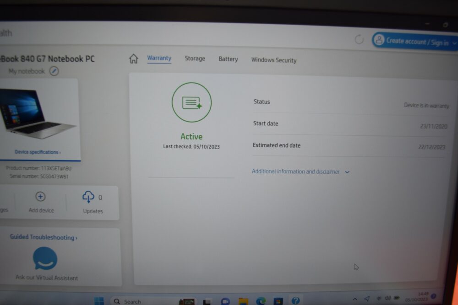Click the laptop product image thumbnail
This screenshot has width=458, height=305.
tap(38, 114)
